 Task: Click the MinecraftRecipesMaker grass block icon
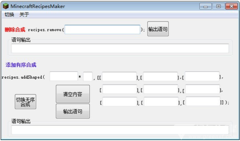(6, 6)
